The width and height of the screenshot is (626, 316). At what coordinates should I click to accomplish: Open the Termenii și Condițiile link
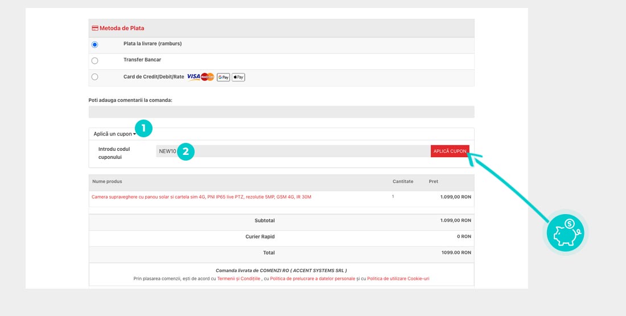pos(238,278)
